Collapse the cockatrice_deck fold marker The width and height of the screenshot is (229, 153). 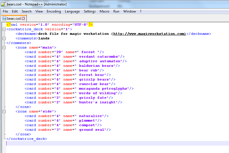click(x=4, y=29)
